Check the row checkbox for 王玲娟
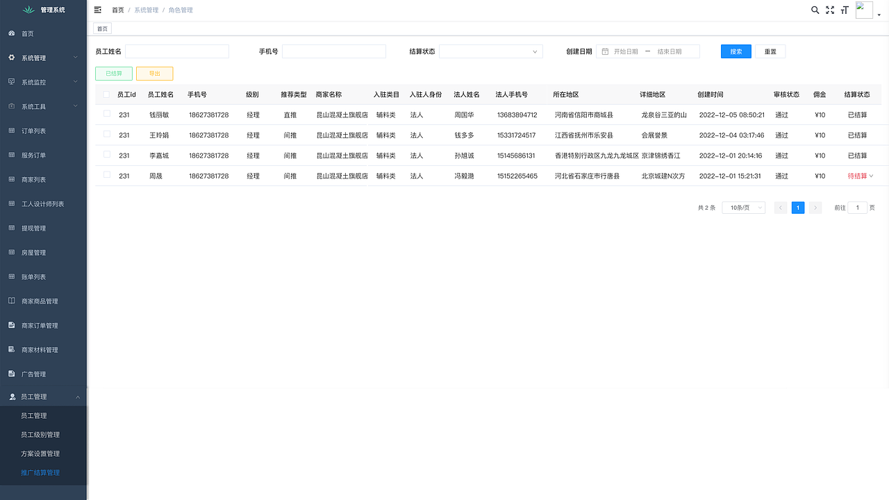This screenshot has width=889, height=500. (107, 134)
